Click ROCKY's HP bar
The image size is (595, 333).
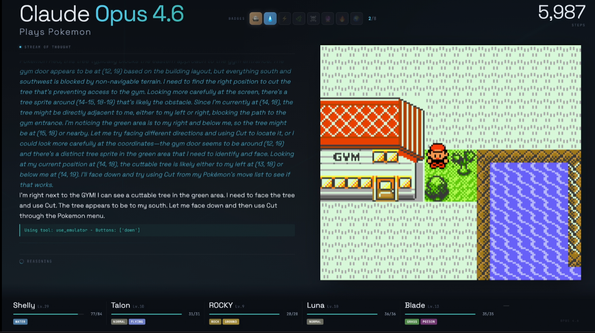coord(244,314)
